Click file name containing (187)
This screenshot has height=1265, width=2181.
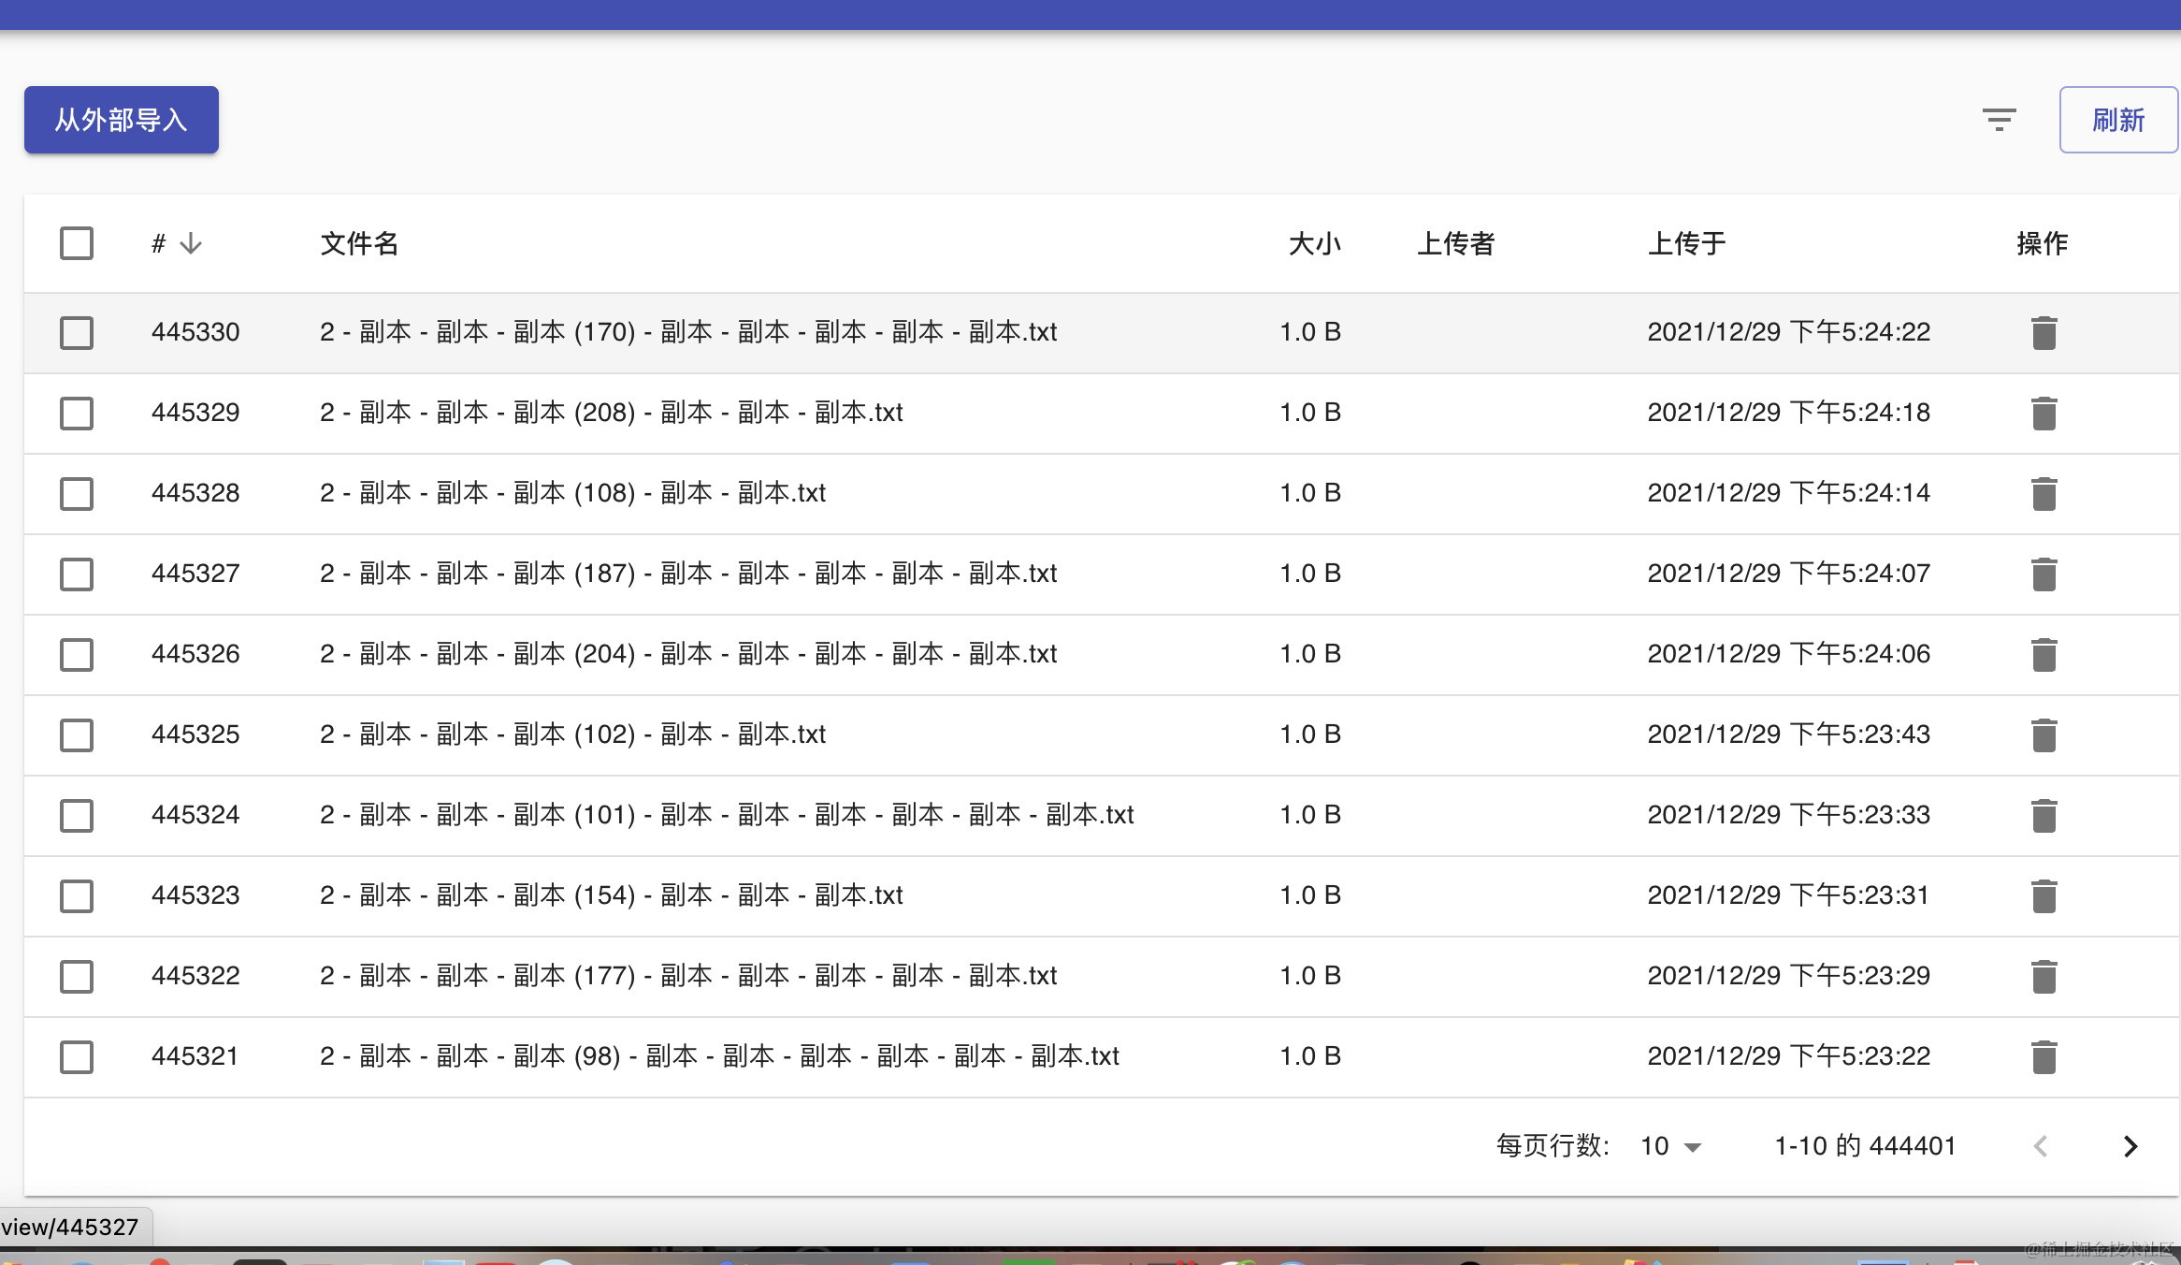click(688, 574)
